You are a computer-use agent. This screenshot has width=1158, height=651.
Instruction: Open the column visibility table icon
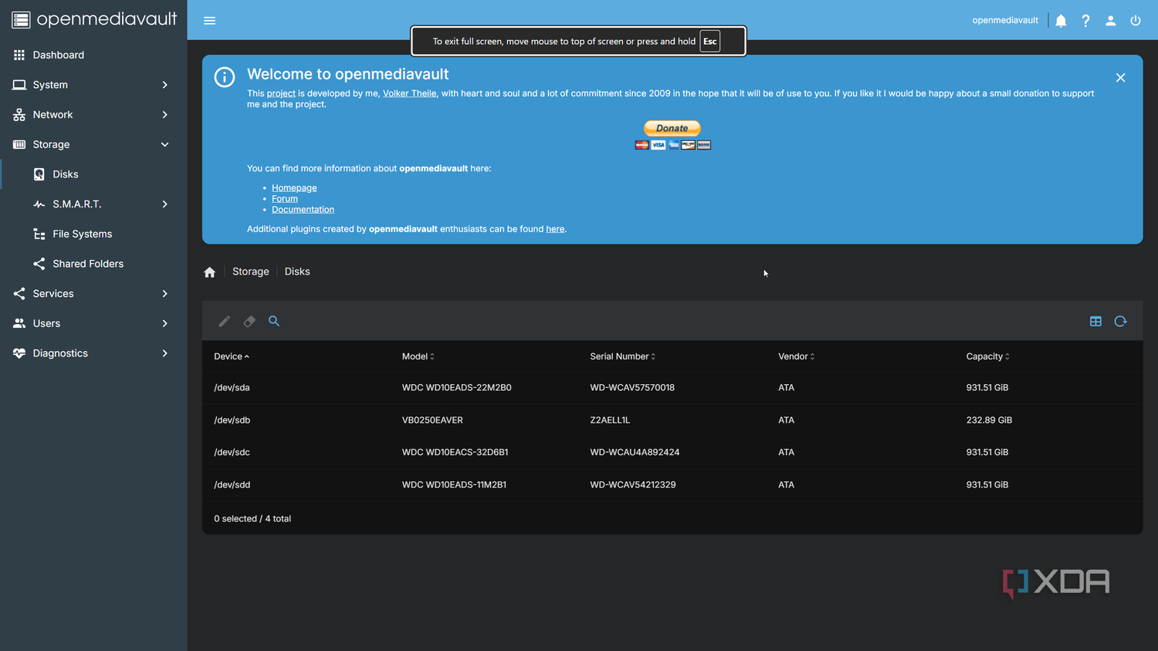1095,321
